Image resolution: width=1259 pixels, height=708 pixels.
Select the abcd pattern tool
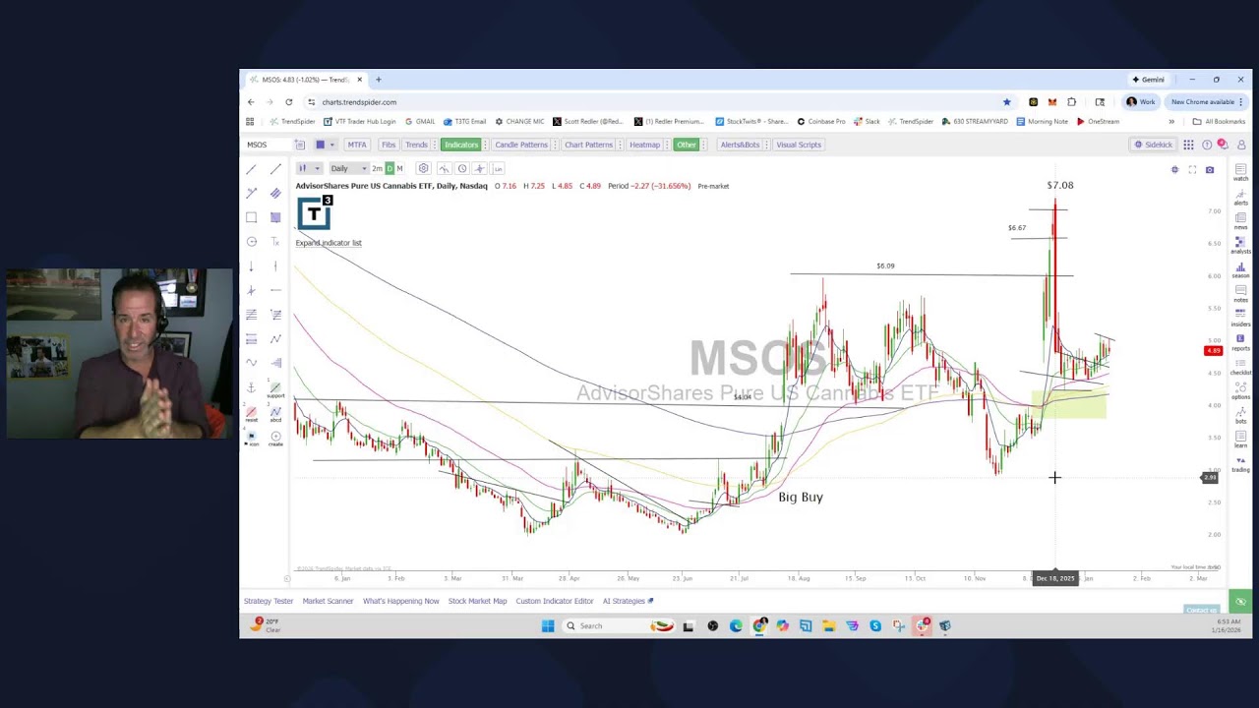(x=275, y=415)
